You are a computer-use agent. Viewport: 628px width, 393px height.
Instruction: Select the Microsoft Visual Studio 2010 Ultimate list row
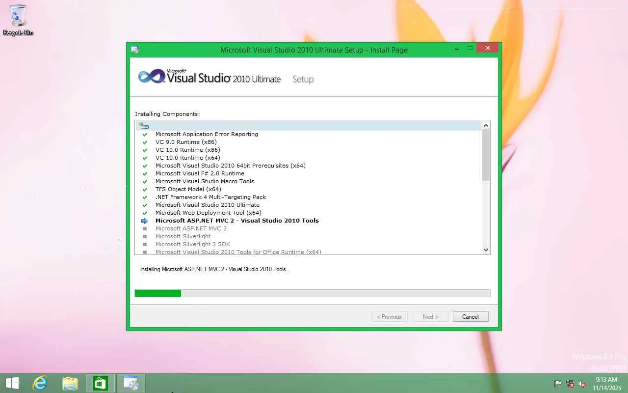click(309, 205)
